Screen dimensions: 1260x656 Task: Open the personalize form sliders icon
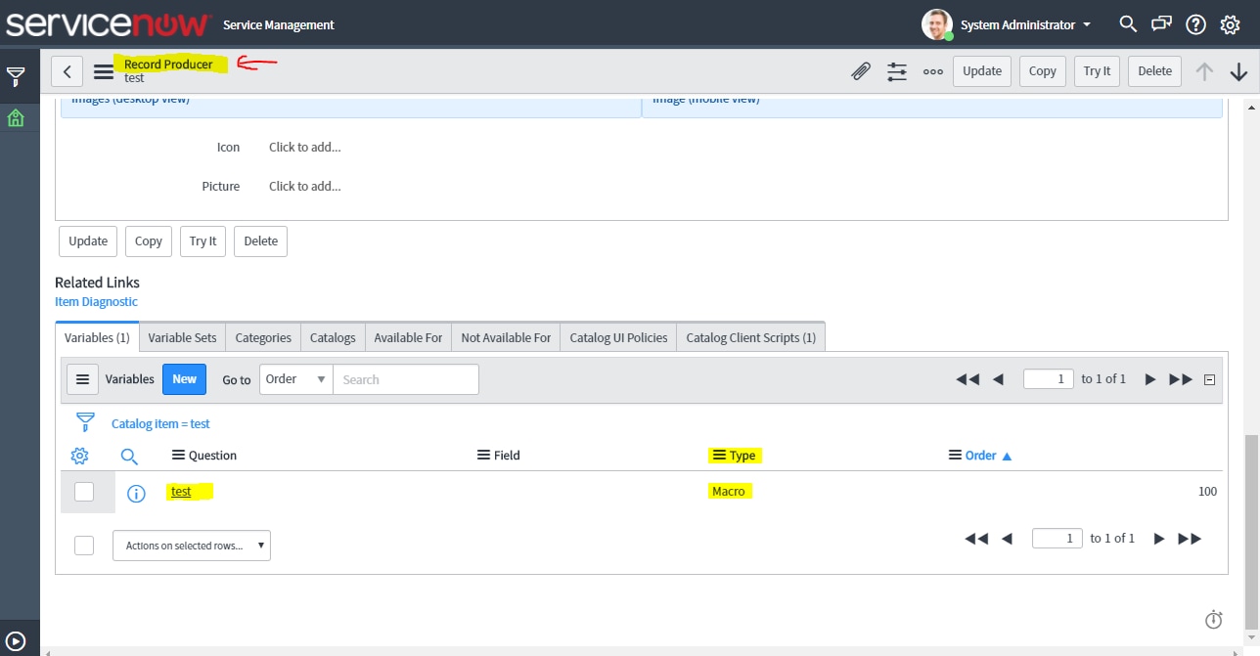click(x=897, y=71)
